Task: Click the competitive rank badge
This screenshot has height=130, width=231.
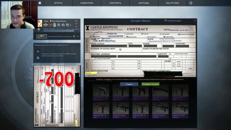Action: coord(42,36)
